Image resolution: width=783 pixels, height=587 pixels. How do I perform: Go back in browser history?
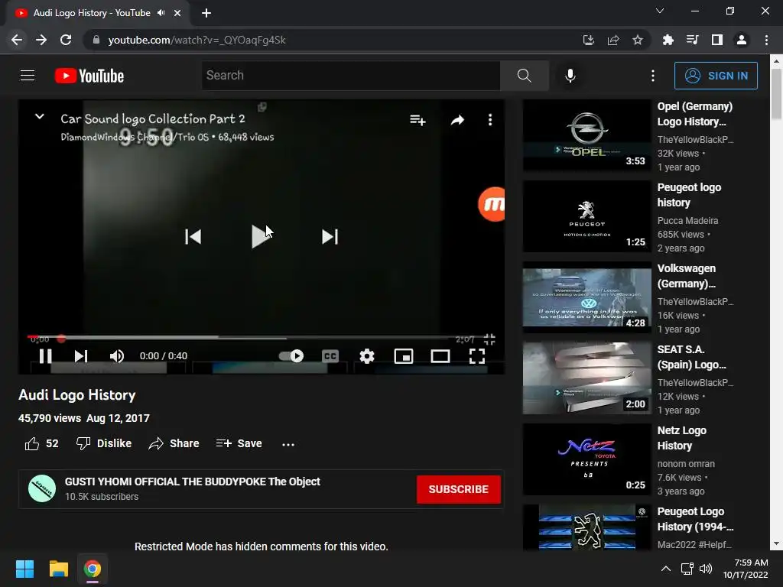coord(17,40)
